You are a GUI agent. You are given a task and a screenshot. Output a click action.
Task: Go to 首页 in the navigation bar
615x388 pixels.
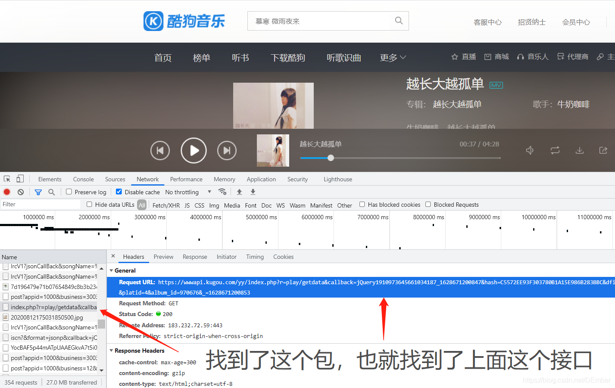[x=163, y=57]
